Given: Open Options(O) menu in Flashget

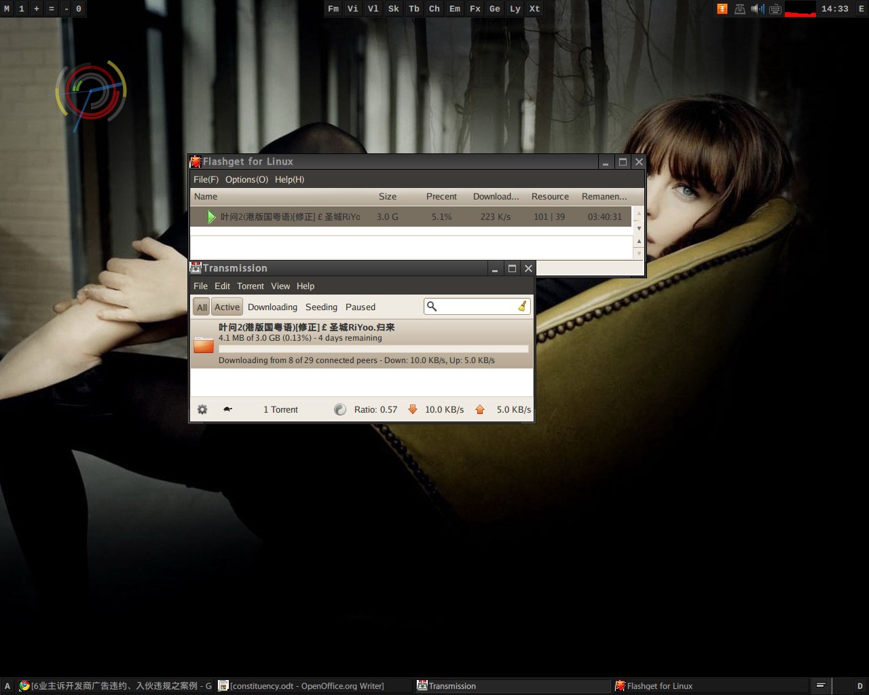Looking at the screenshot, I should 246,179.
